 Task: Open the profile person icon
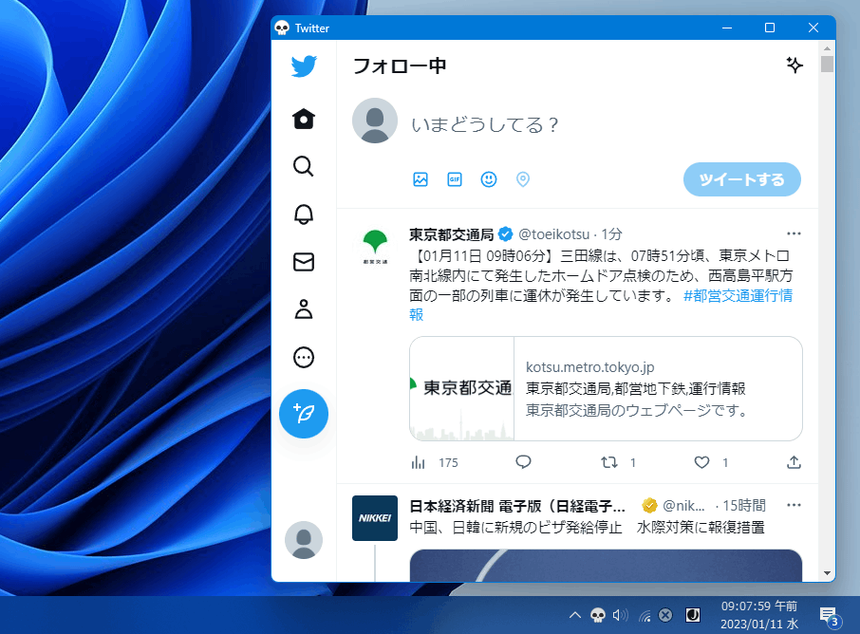pos(304,309)
